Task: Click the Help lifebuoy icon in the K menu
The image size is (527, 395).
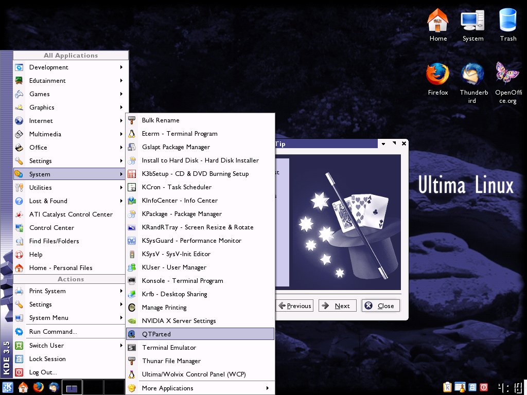Action: (19, 255)
